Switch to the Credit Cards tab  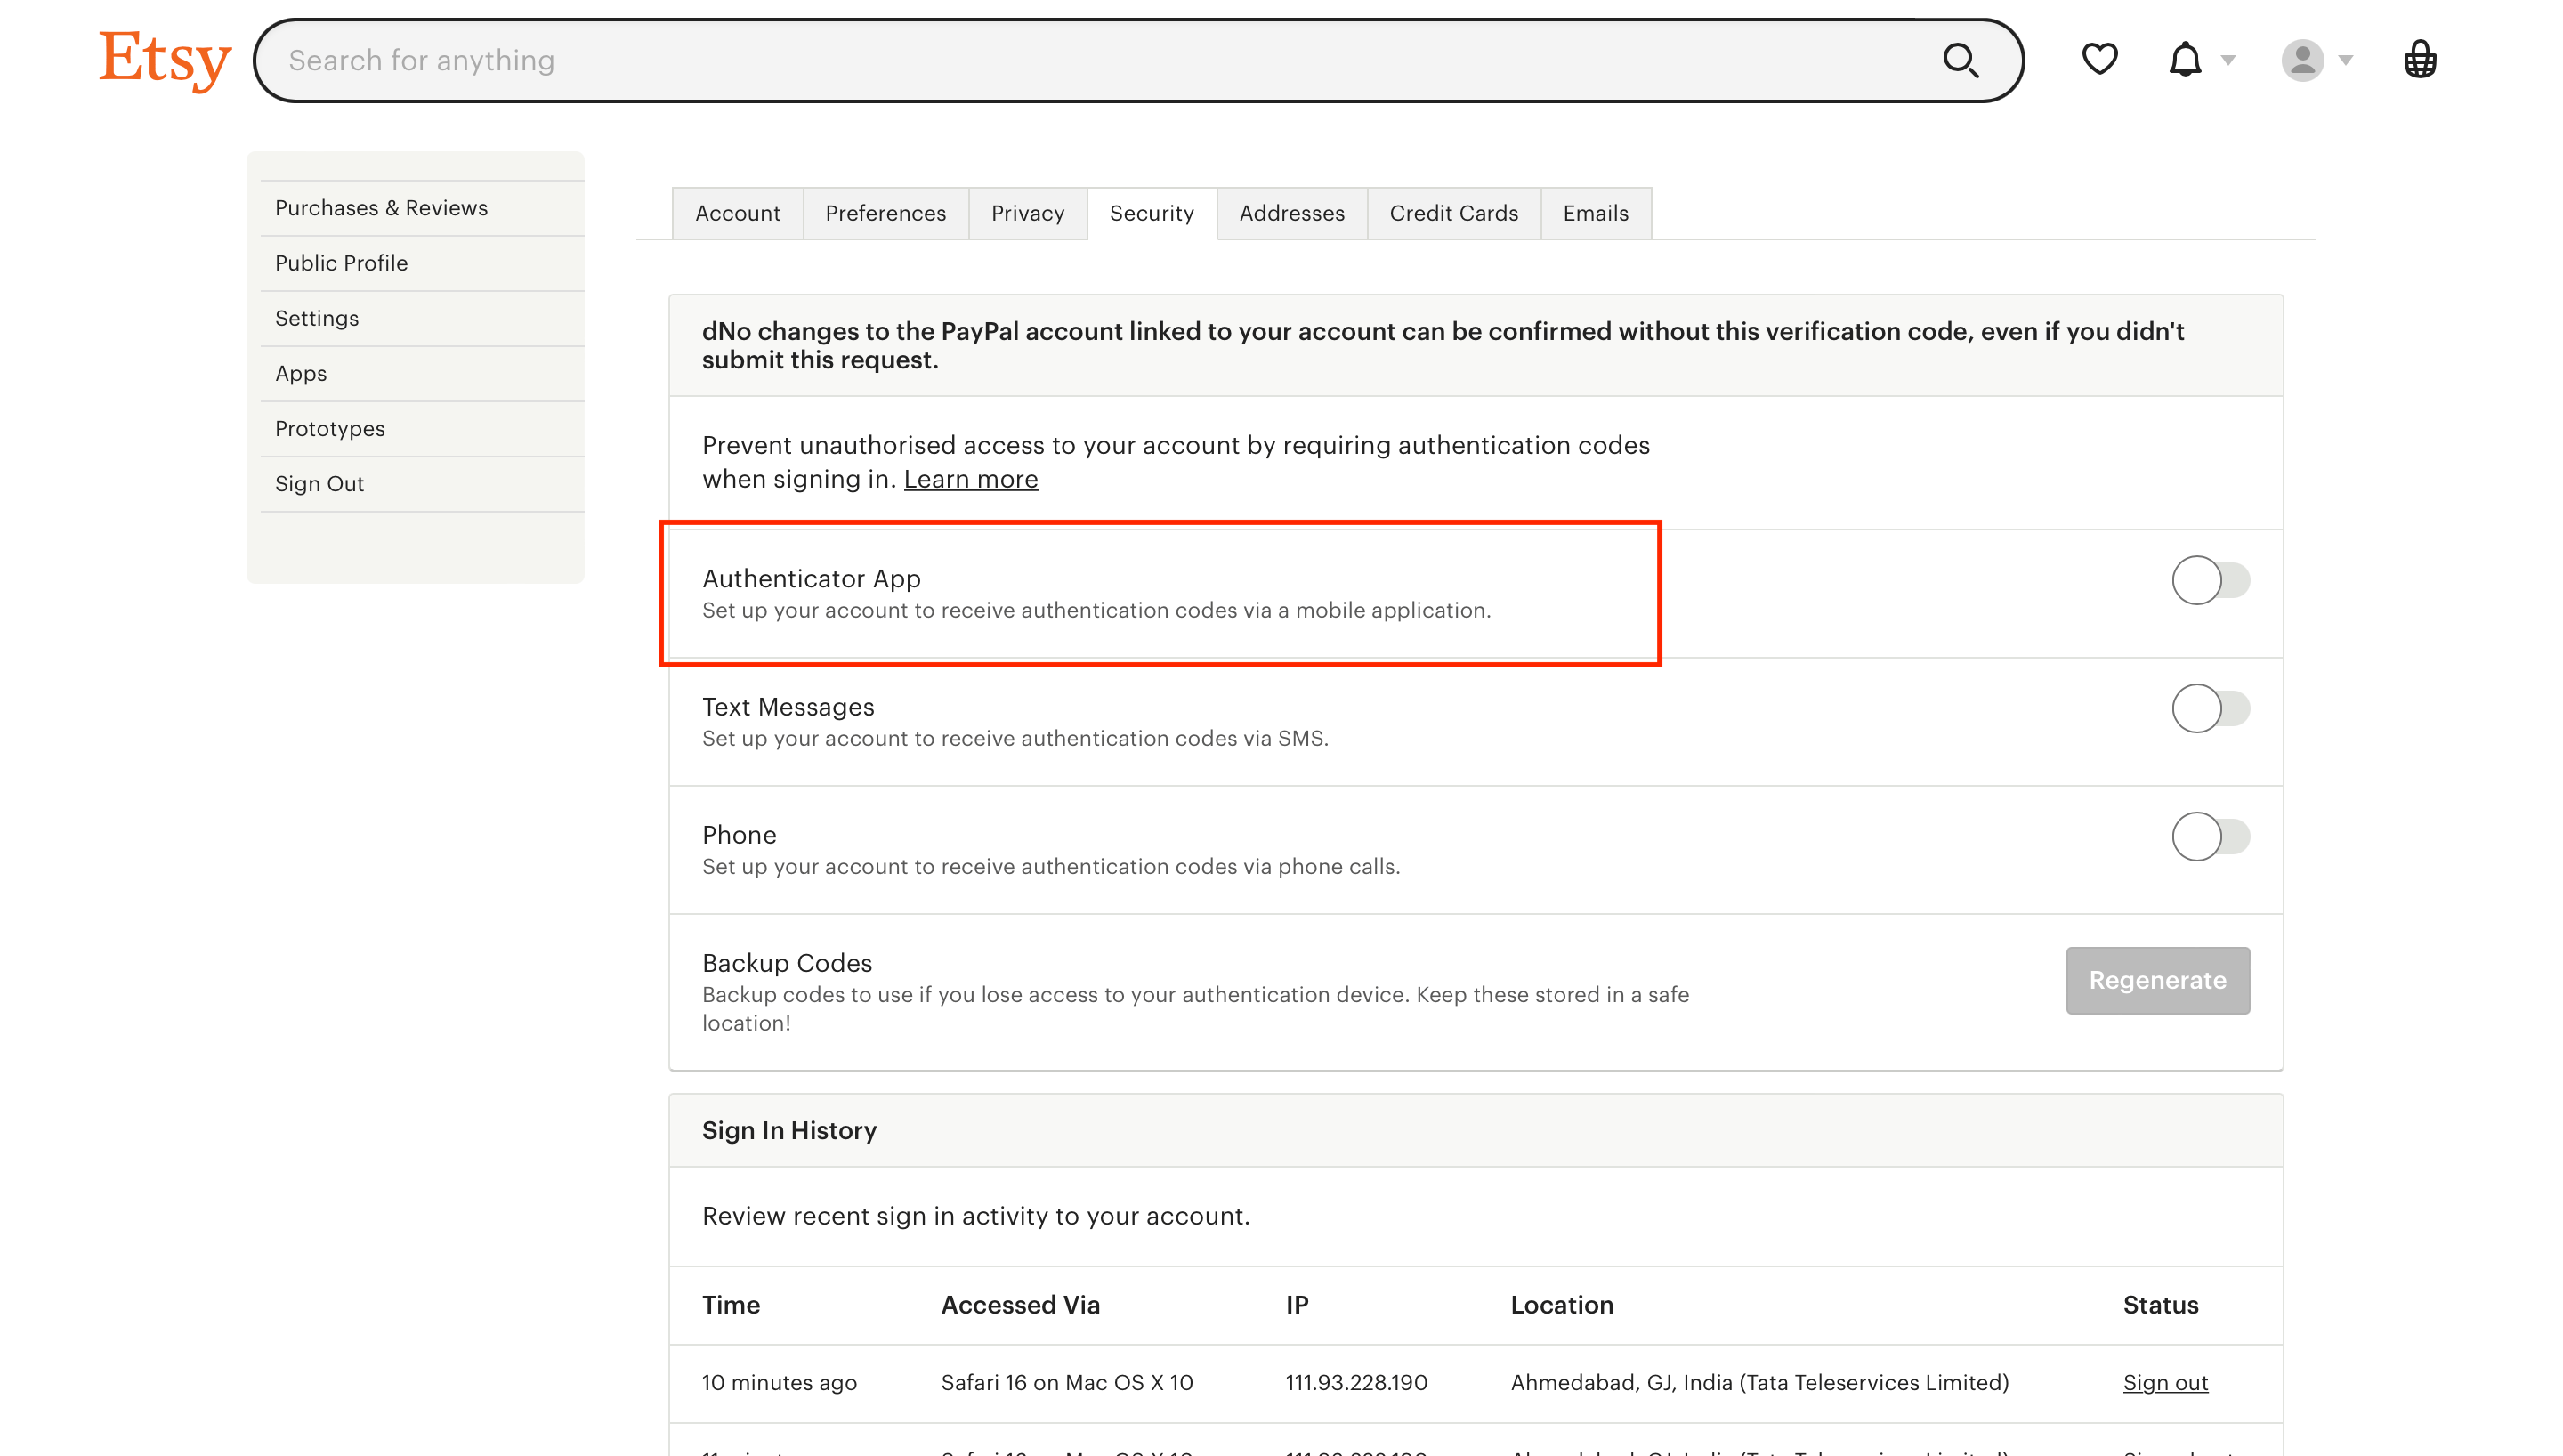(x=1453, y=213)
